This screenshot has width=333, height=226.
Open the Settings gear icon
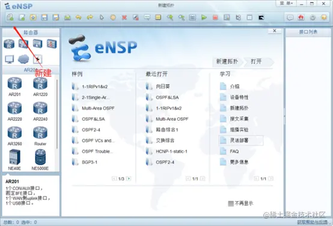[x=313, y=17]
